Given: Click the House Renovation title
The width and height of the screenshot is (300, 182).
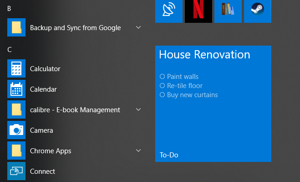Looking at the screenshot, I should coord(204,54).
